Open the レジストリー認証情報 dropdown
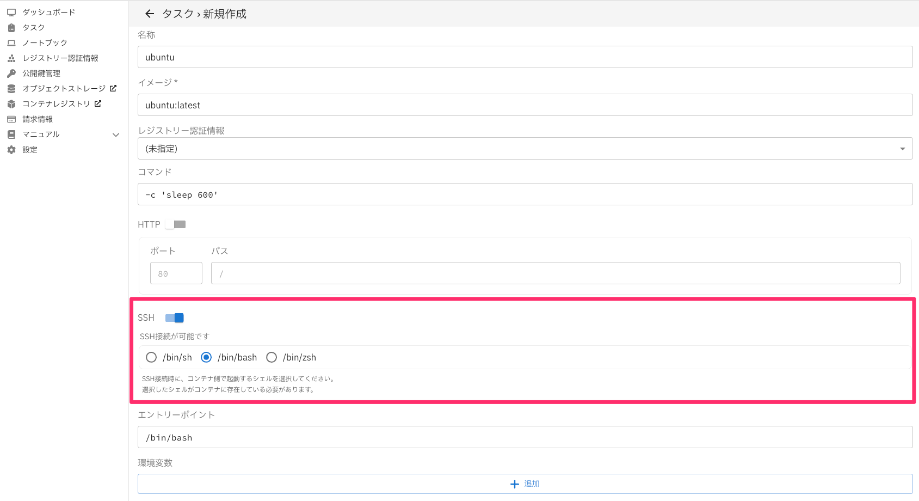919x501 pixels. (x=525, y=149)
